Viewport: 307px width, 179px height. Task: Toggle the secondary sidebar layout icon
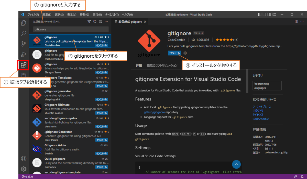269,15
